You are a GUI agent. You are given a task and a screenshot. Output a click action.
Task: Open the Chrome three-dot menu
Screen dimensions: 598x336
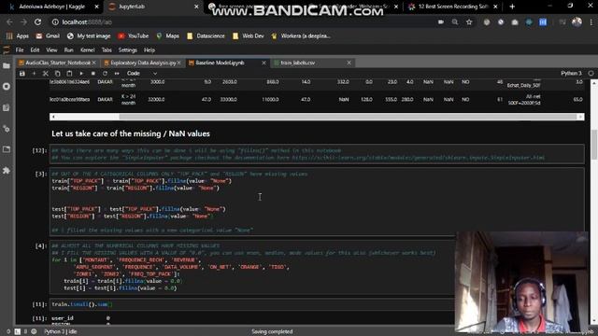click(x=591, y=22)
